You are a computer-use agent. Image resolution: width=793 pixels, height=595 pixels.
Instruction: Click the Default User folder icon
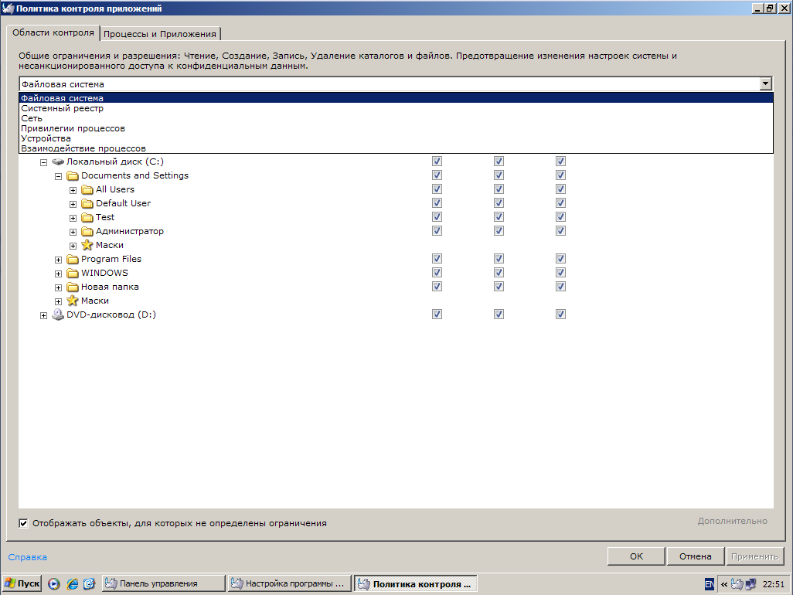[x=87, y=203]
